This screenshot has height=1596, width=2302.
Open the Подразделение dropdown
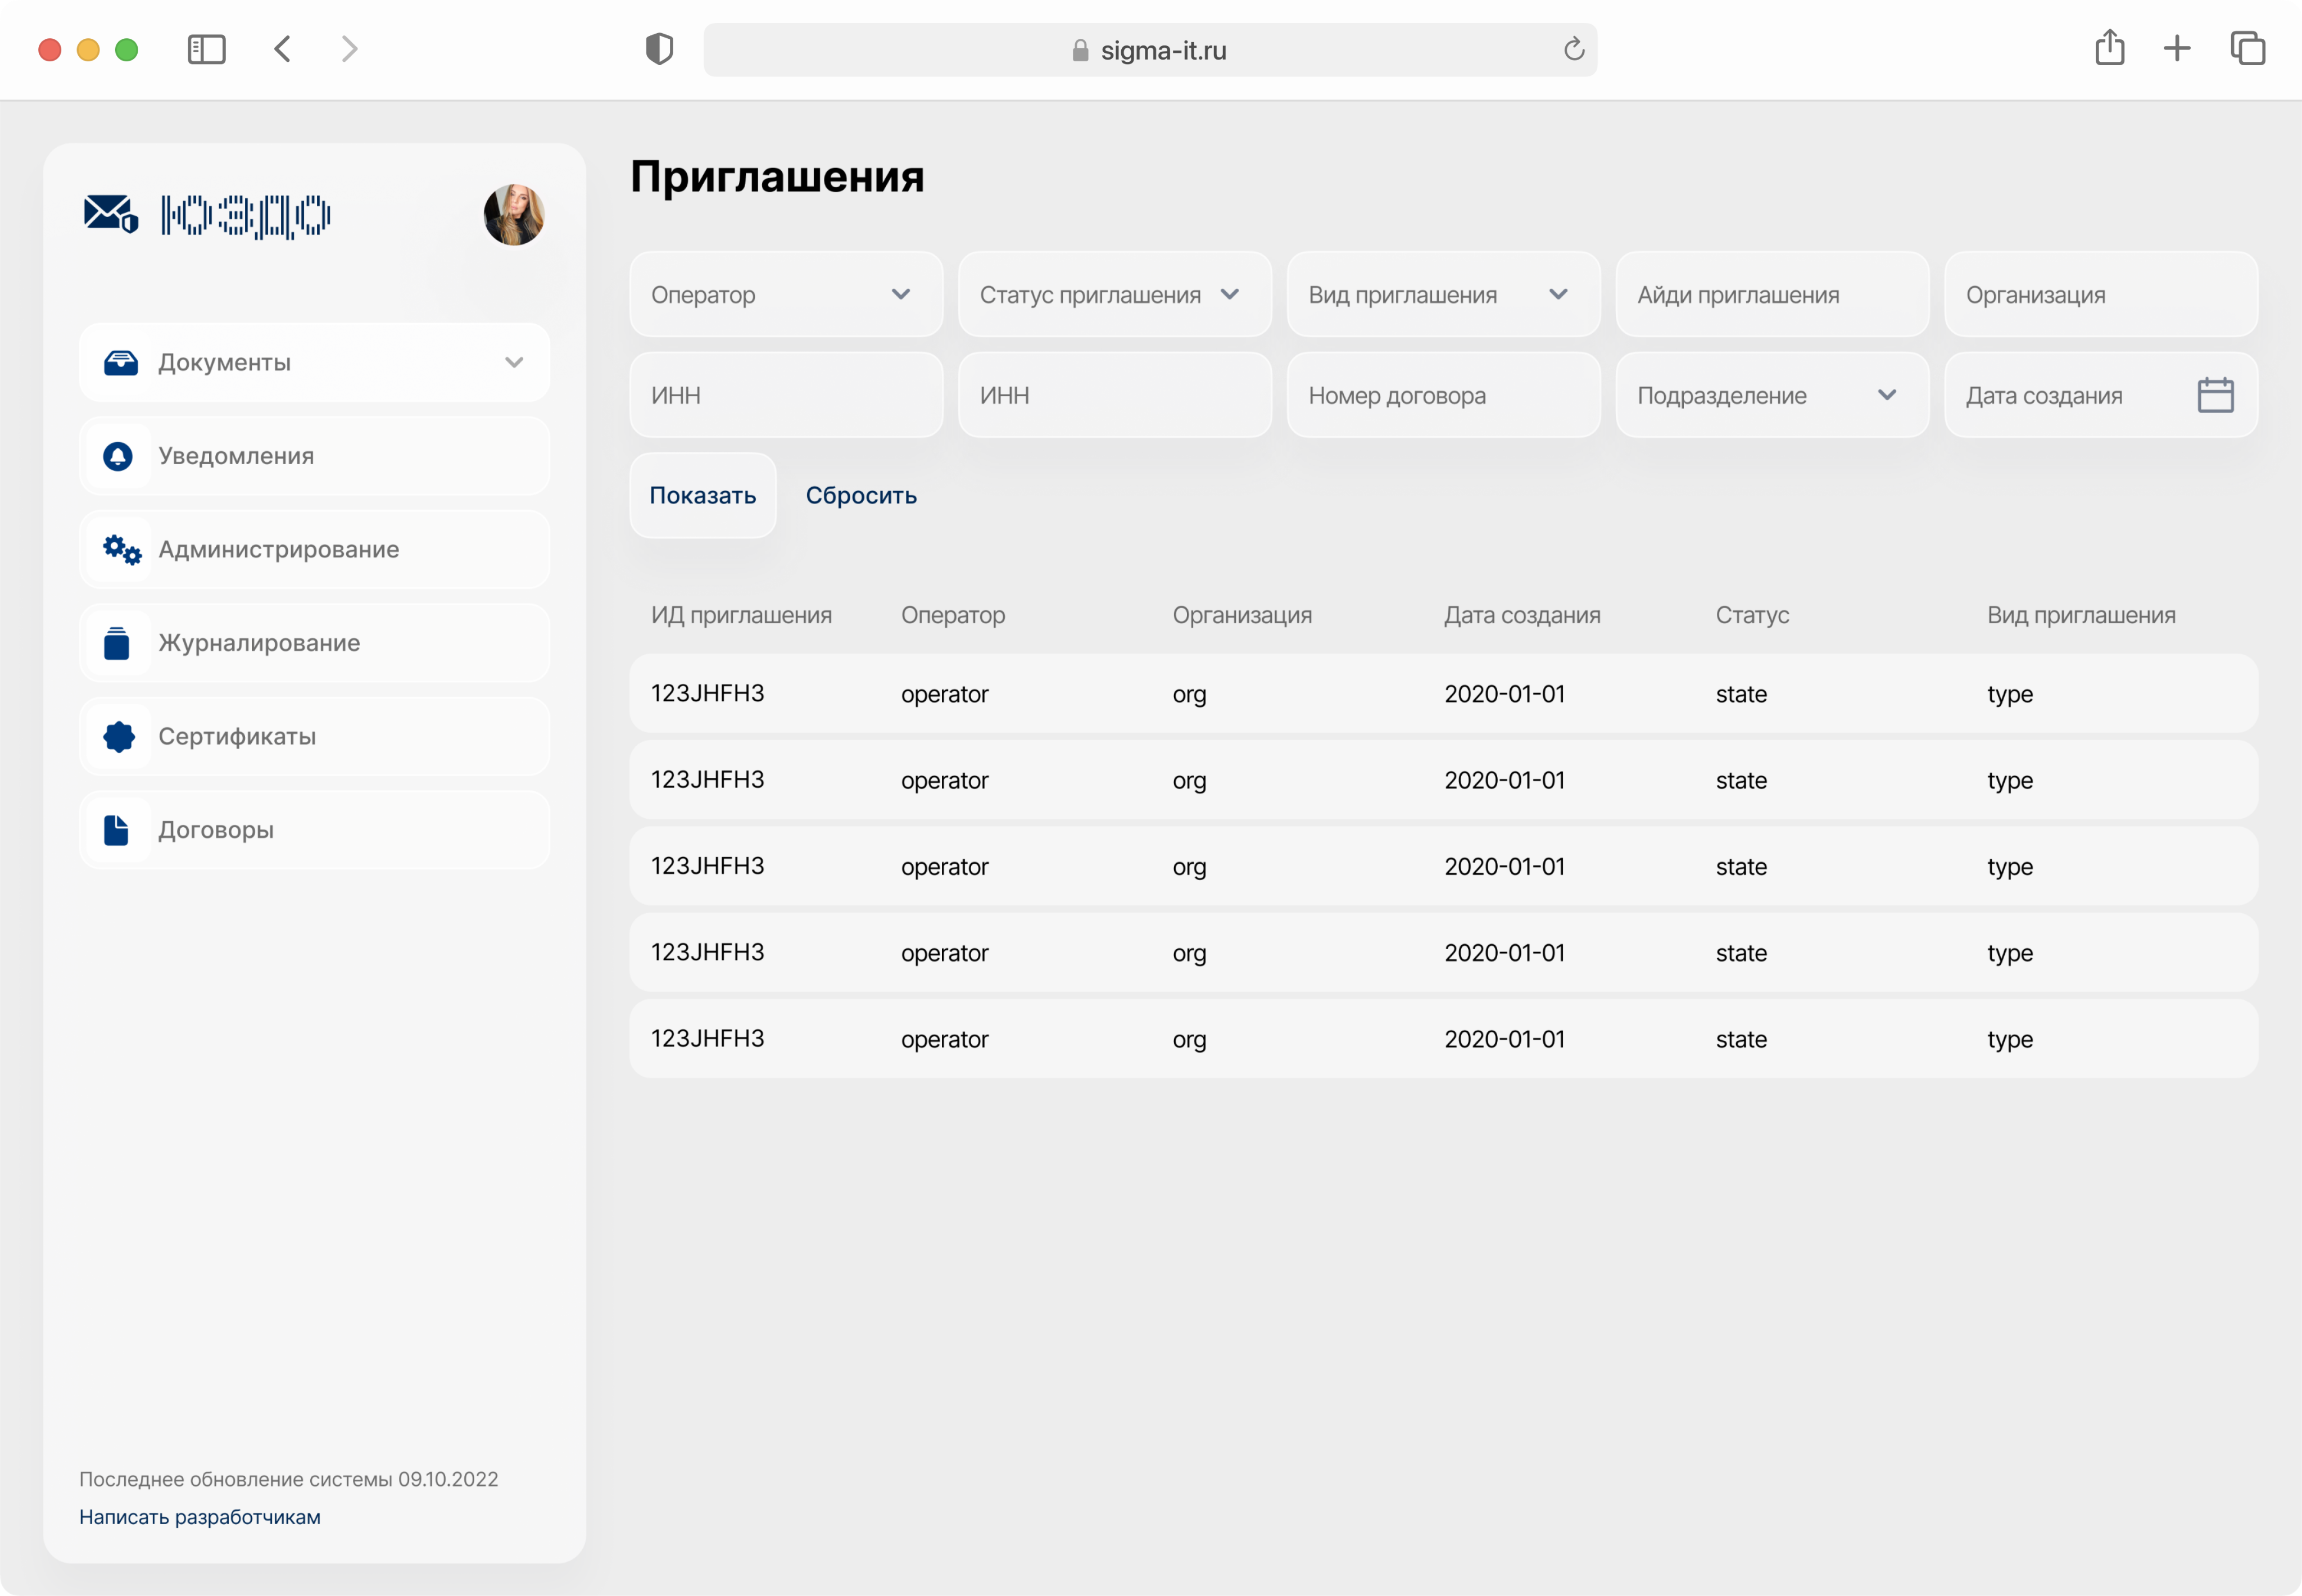(x=1771, y=395)
